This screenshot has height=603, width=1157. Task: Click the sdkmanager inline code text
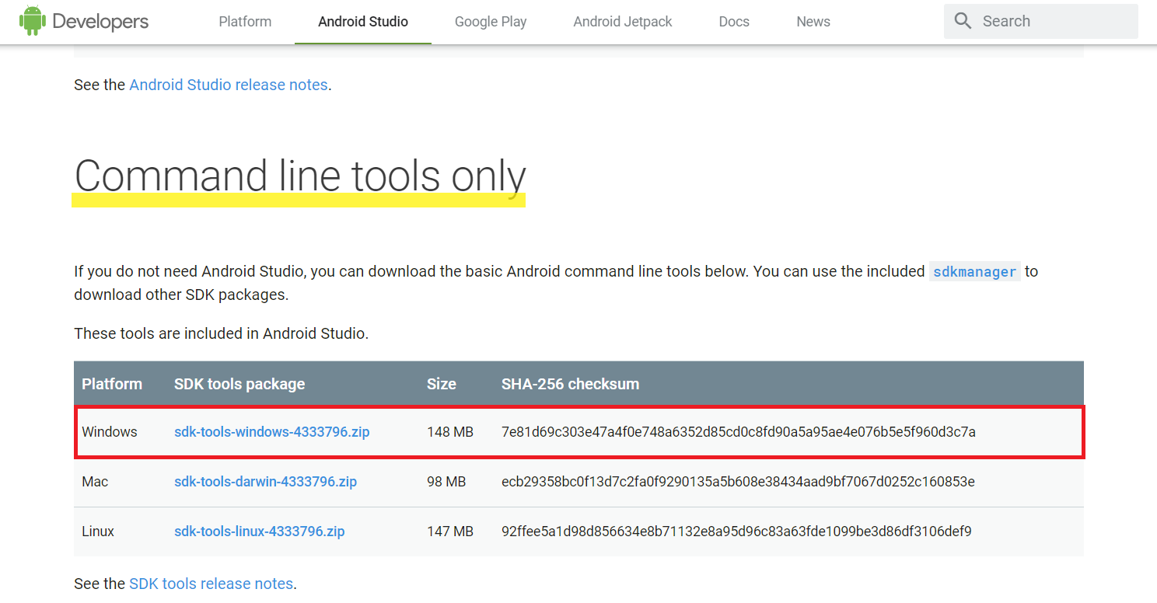974,271
